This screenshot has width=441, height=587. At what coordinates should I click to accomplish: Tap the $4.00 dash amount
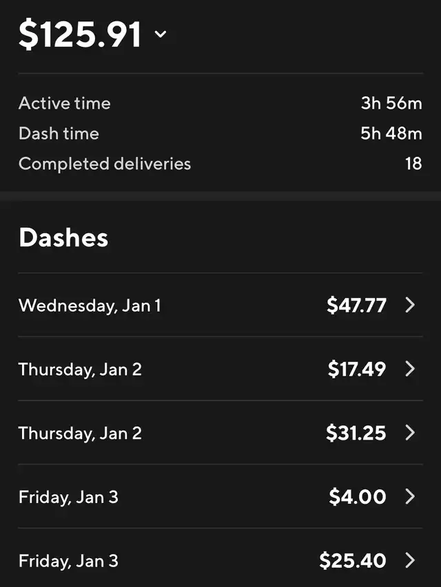click(x=357, y=496)
